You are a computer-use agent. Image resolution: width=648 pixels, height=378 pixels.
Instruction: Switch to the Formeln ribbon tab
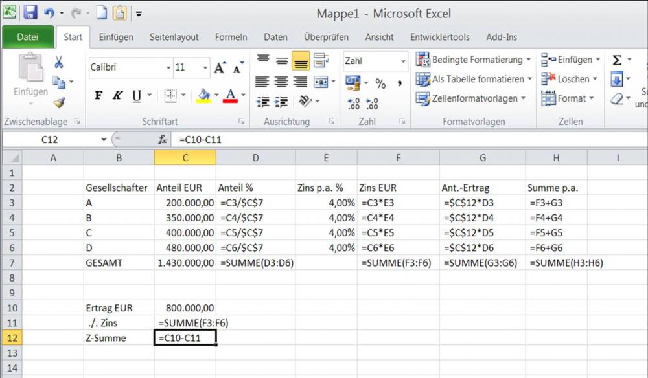(231, 37)
